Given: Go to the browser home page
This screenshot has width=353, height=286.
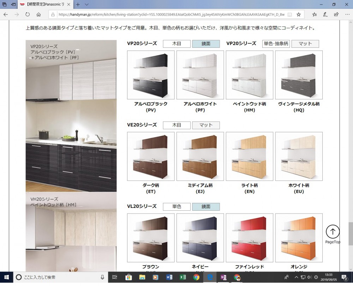Looking at the screenshot, I should click(x=38, y=14).
